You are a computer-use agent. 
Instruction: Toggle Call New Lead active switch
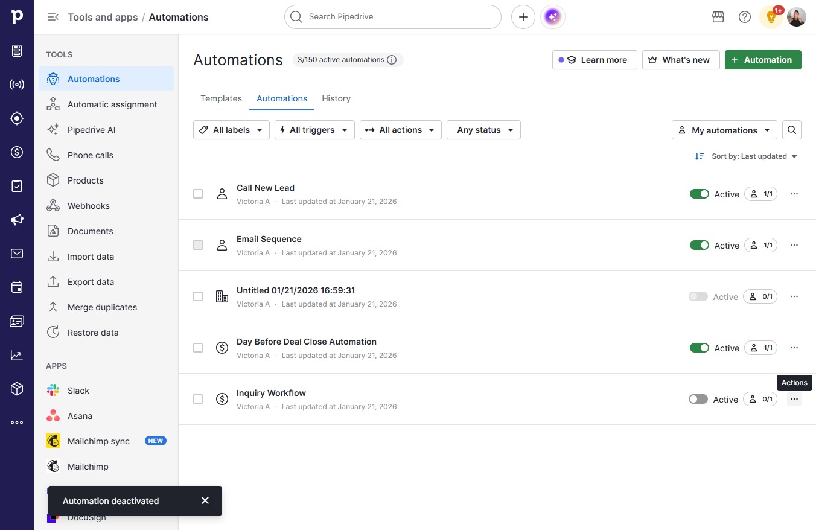700,194
